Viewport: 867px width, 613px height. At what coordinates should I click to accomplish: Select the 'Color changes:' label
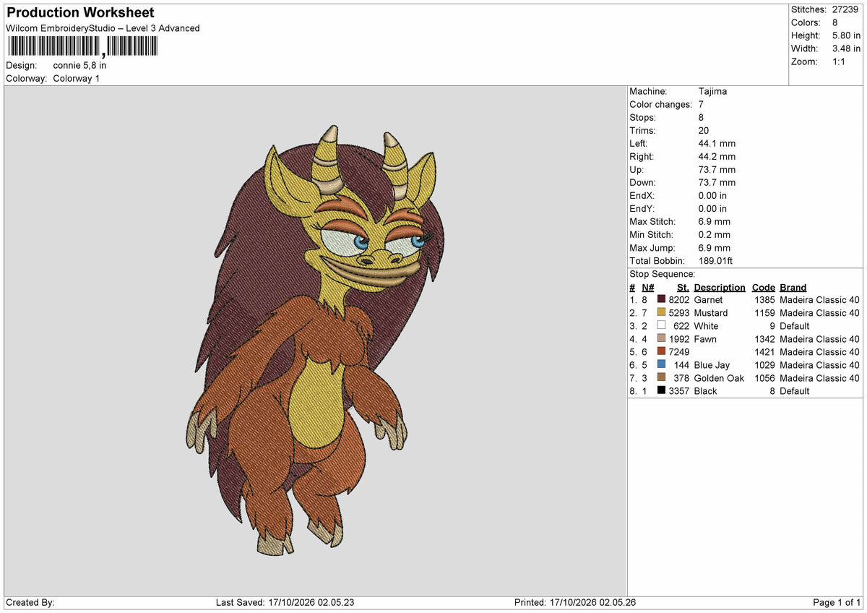click(x=662, y=104)
